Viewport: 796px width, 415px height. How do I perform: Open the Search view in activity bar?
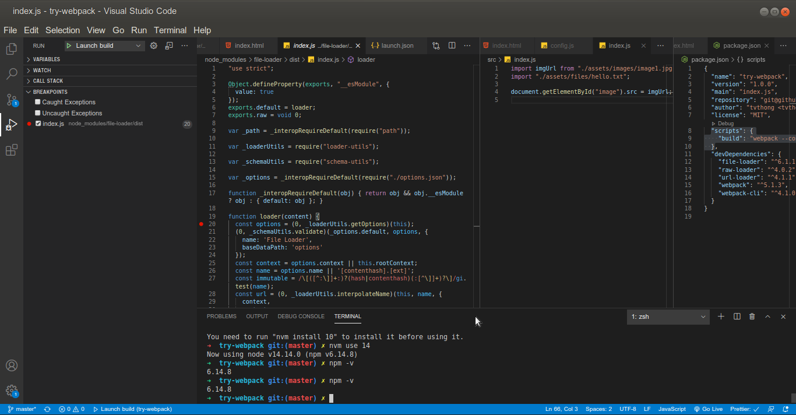(x=11, y=74)
